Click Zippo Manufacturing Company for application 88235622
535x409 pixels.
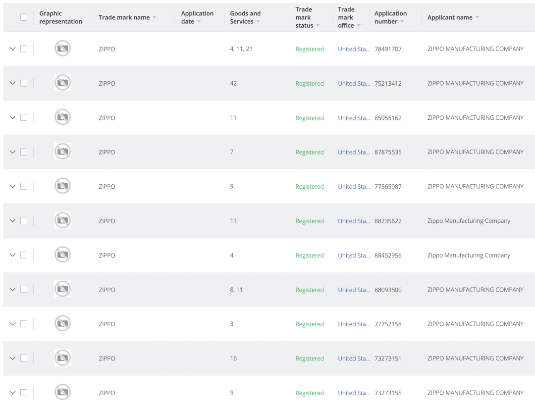coord(469,221)
